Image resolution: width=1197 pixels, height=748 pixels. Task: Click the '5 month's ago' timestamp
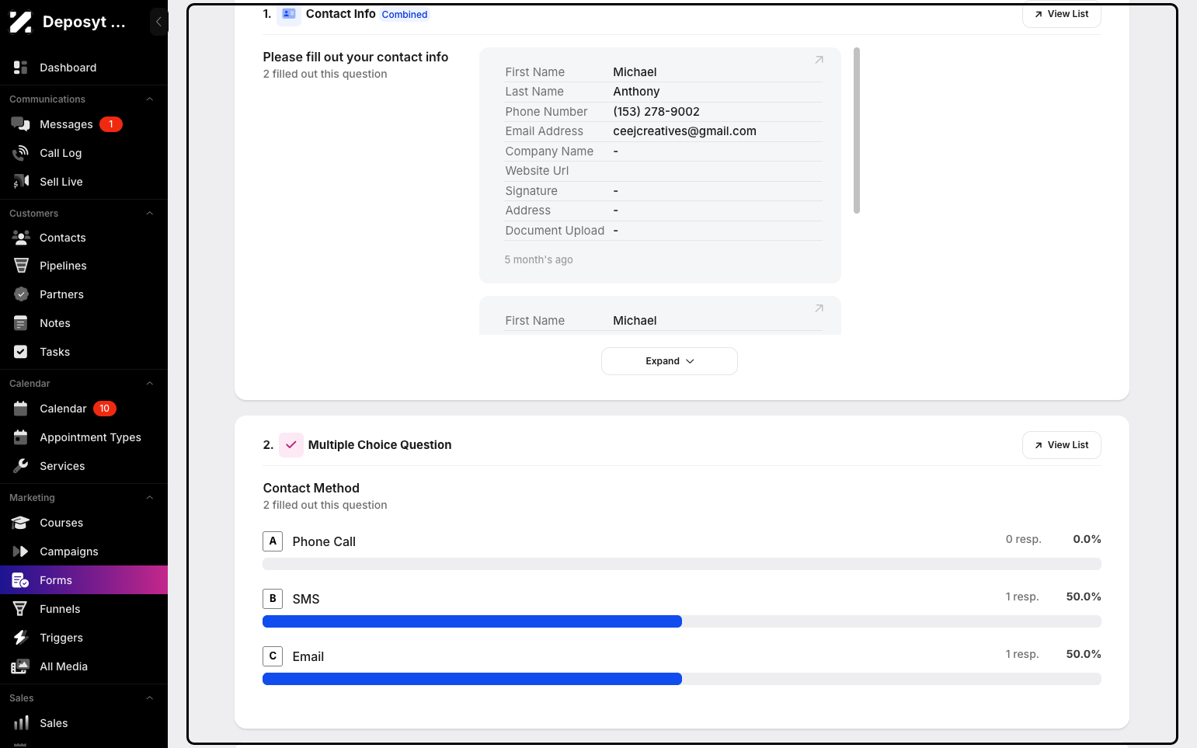coord(539,259)
